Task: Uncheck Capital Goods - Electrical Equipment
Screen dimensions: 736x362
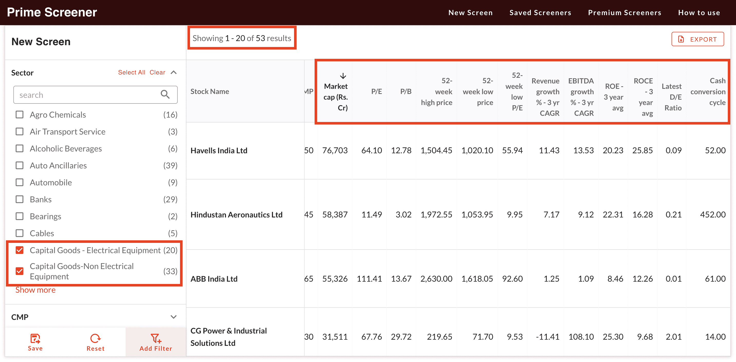Action: tap(20, 250)
